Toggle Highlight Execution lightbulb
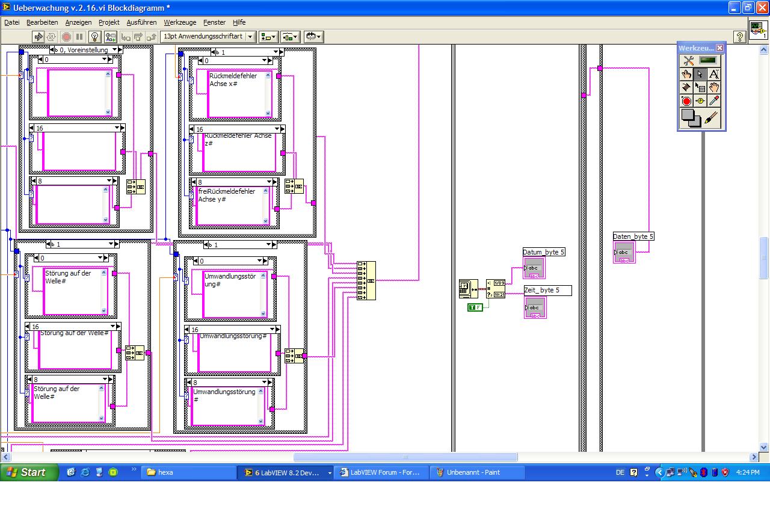This screenshot has width=770, height=512. tap(94, 37)
